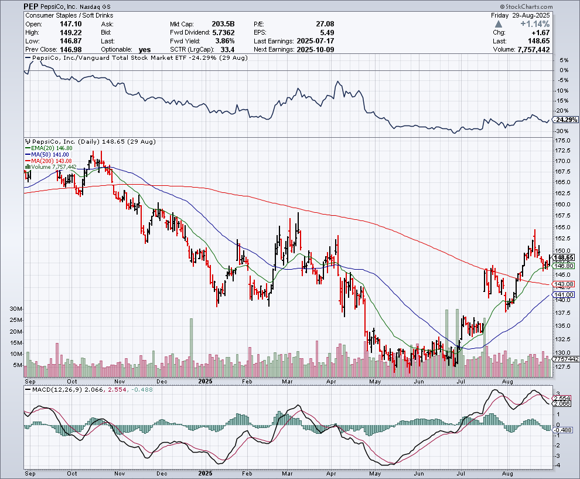
Task: Click the High value 149.22
Action: tap(71, 33)
